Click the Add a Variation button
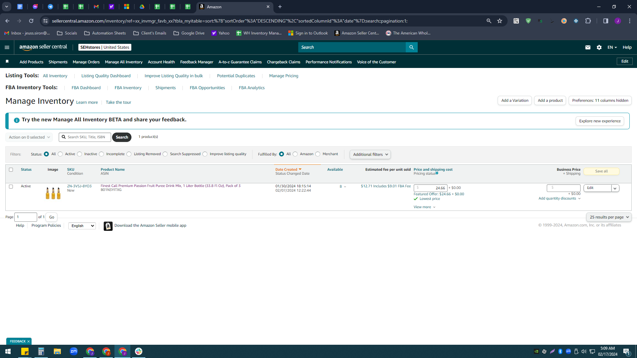The image size is (637, 358). coord(515,100)
